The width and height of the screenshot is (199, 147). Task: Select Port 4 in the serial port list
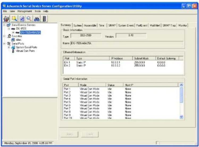tap(121, 99)
